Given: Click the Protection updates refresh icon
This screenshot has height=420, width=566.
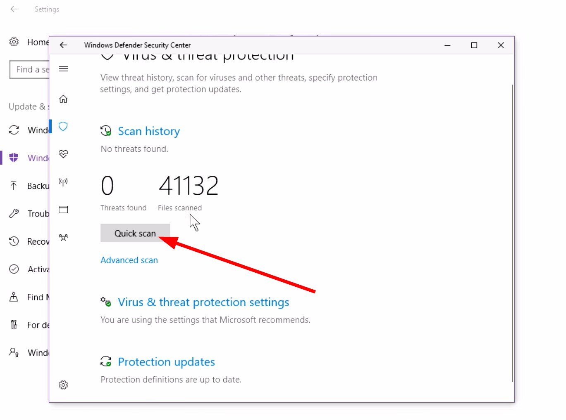Looking at the screenshot, I should (106, 361).
